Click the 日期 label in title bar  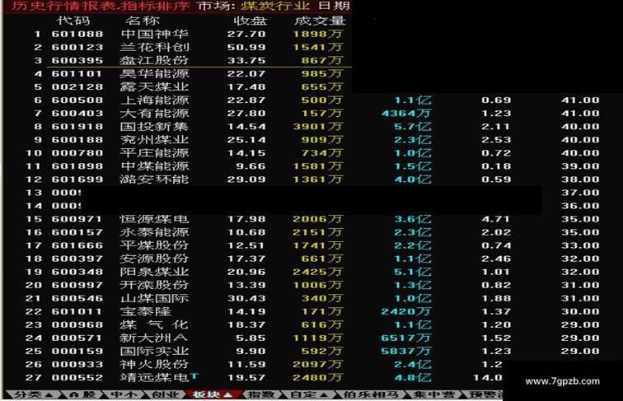click(x=334, y=6)
